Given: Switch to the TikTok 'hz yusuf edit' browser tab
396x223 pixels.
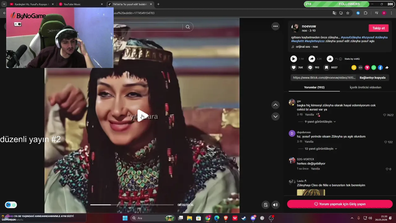Looking at the screenshot, I should point(129,4).
